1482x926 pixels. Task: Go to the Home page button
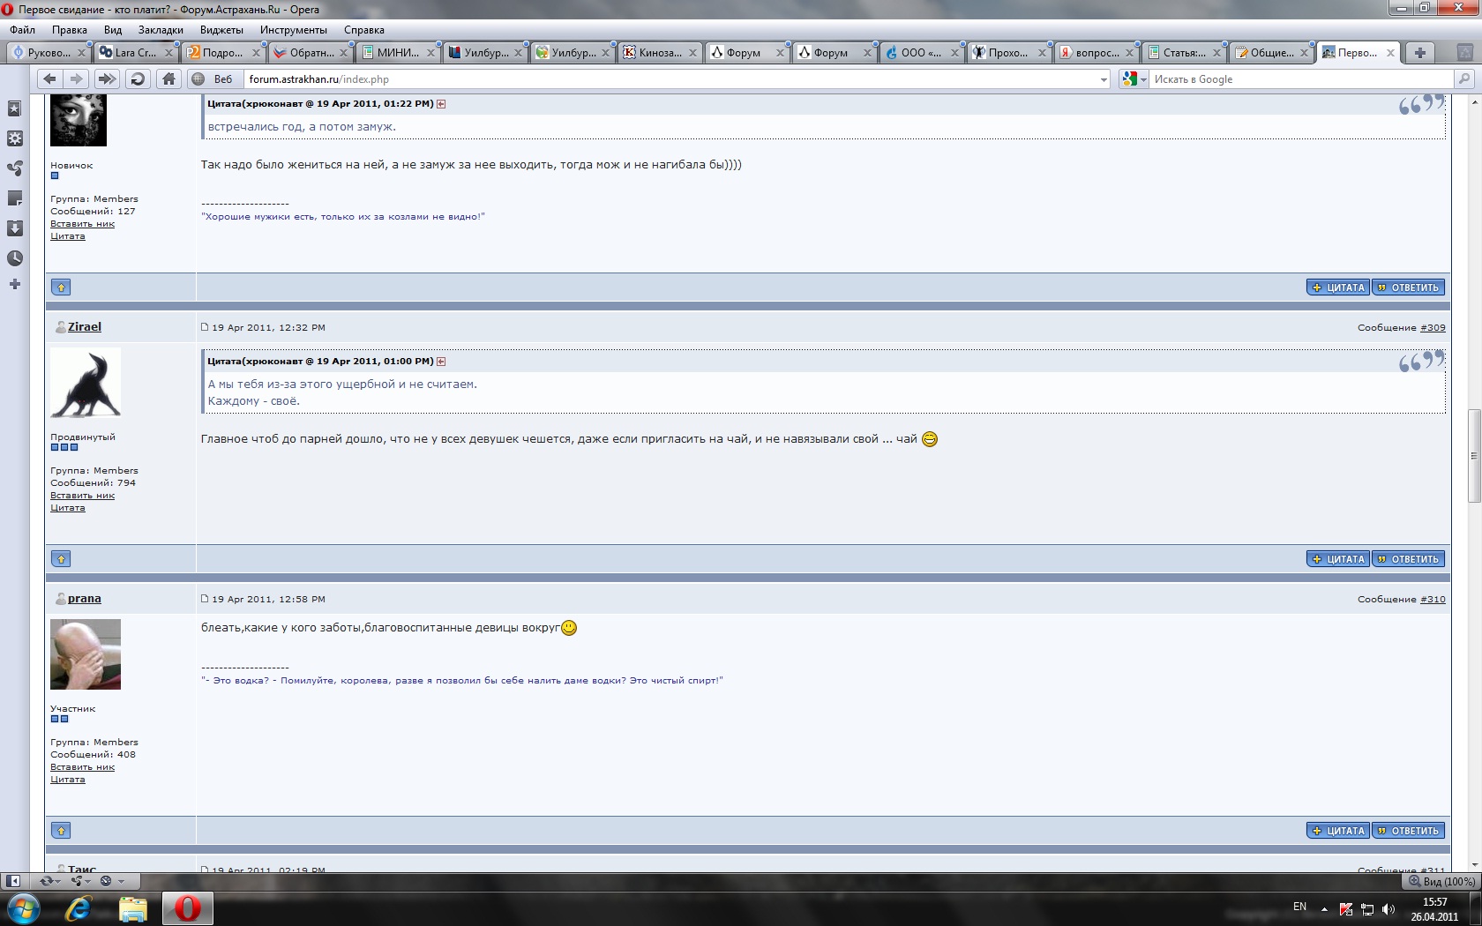pos(168,79)
